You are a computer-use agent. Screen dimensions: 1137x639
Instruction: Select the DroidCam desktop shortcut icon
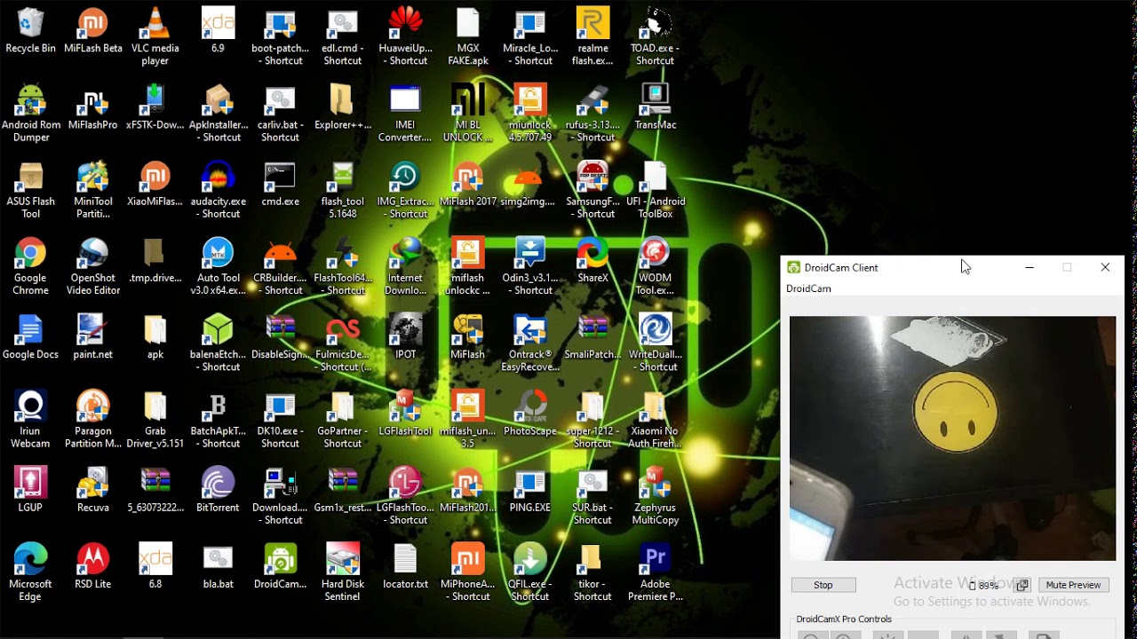coord(280,566)
